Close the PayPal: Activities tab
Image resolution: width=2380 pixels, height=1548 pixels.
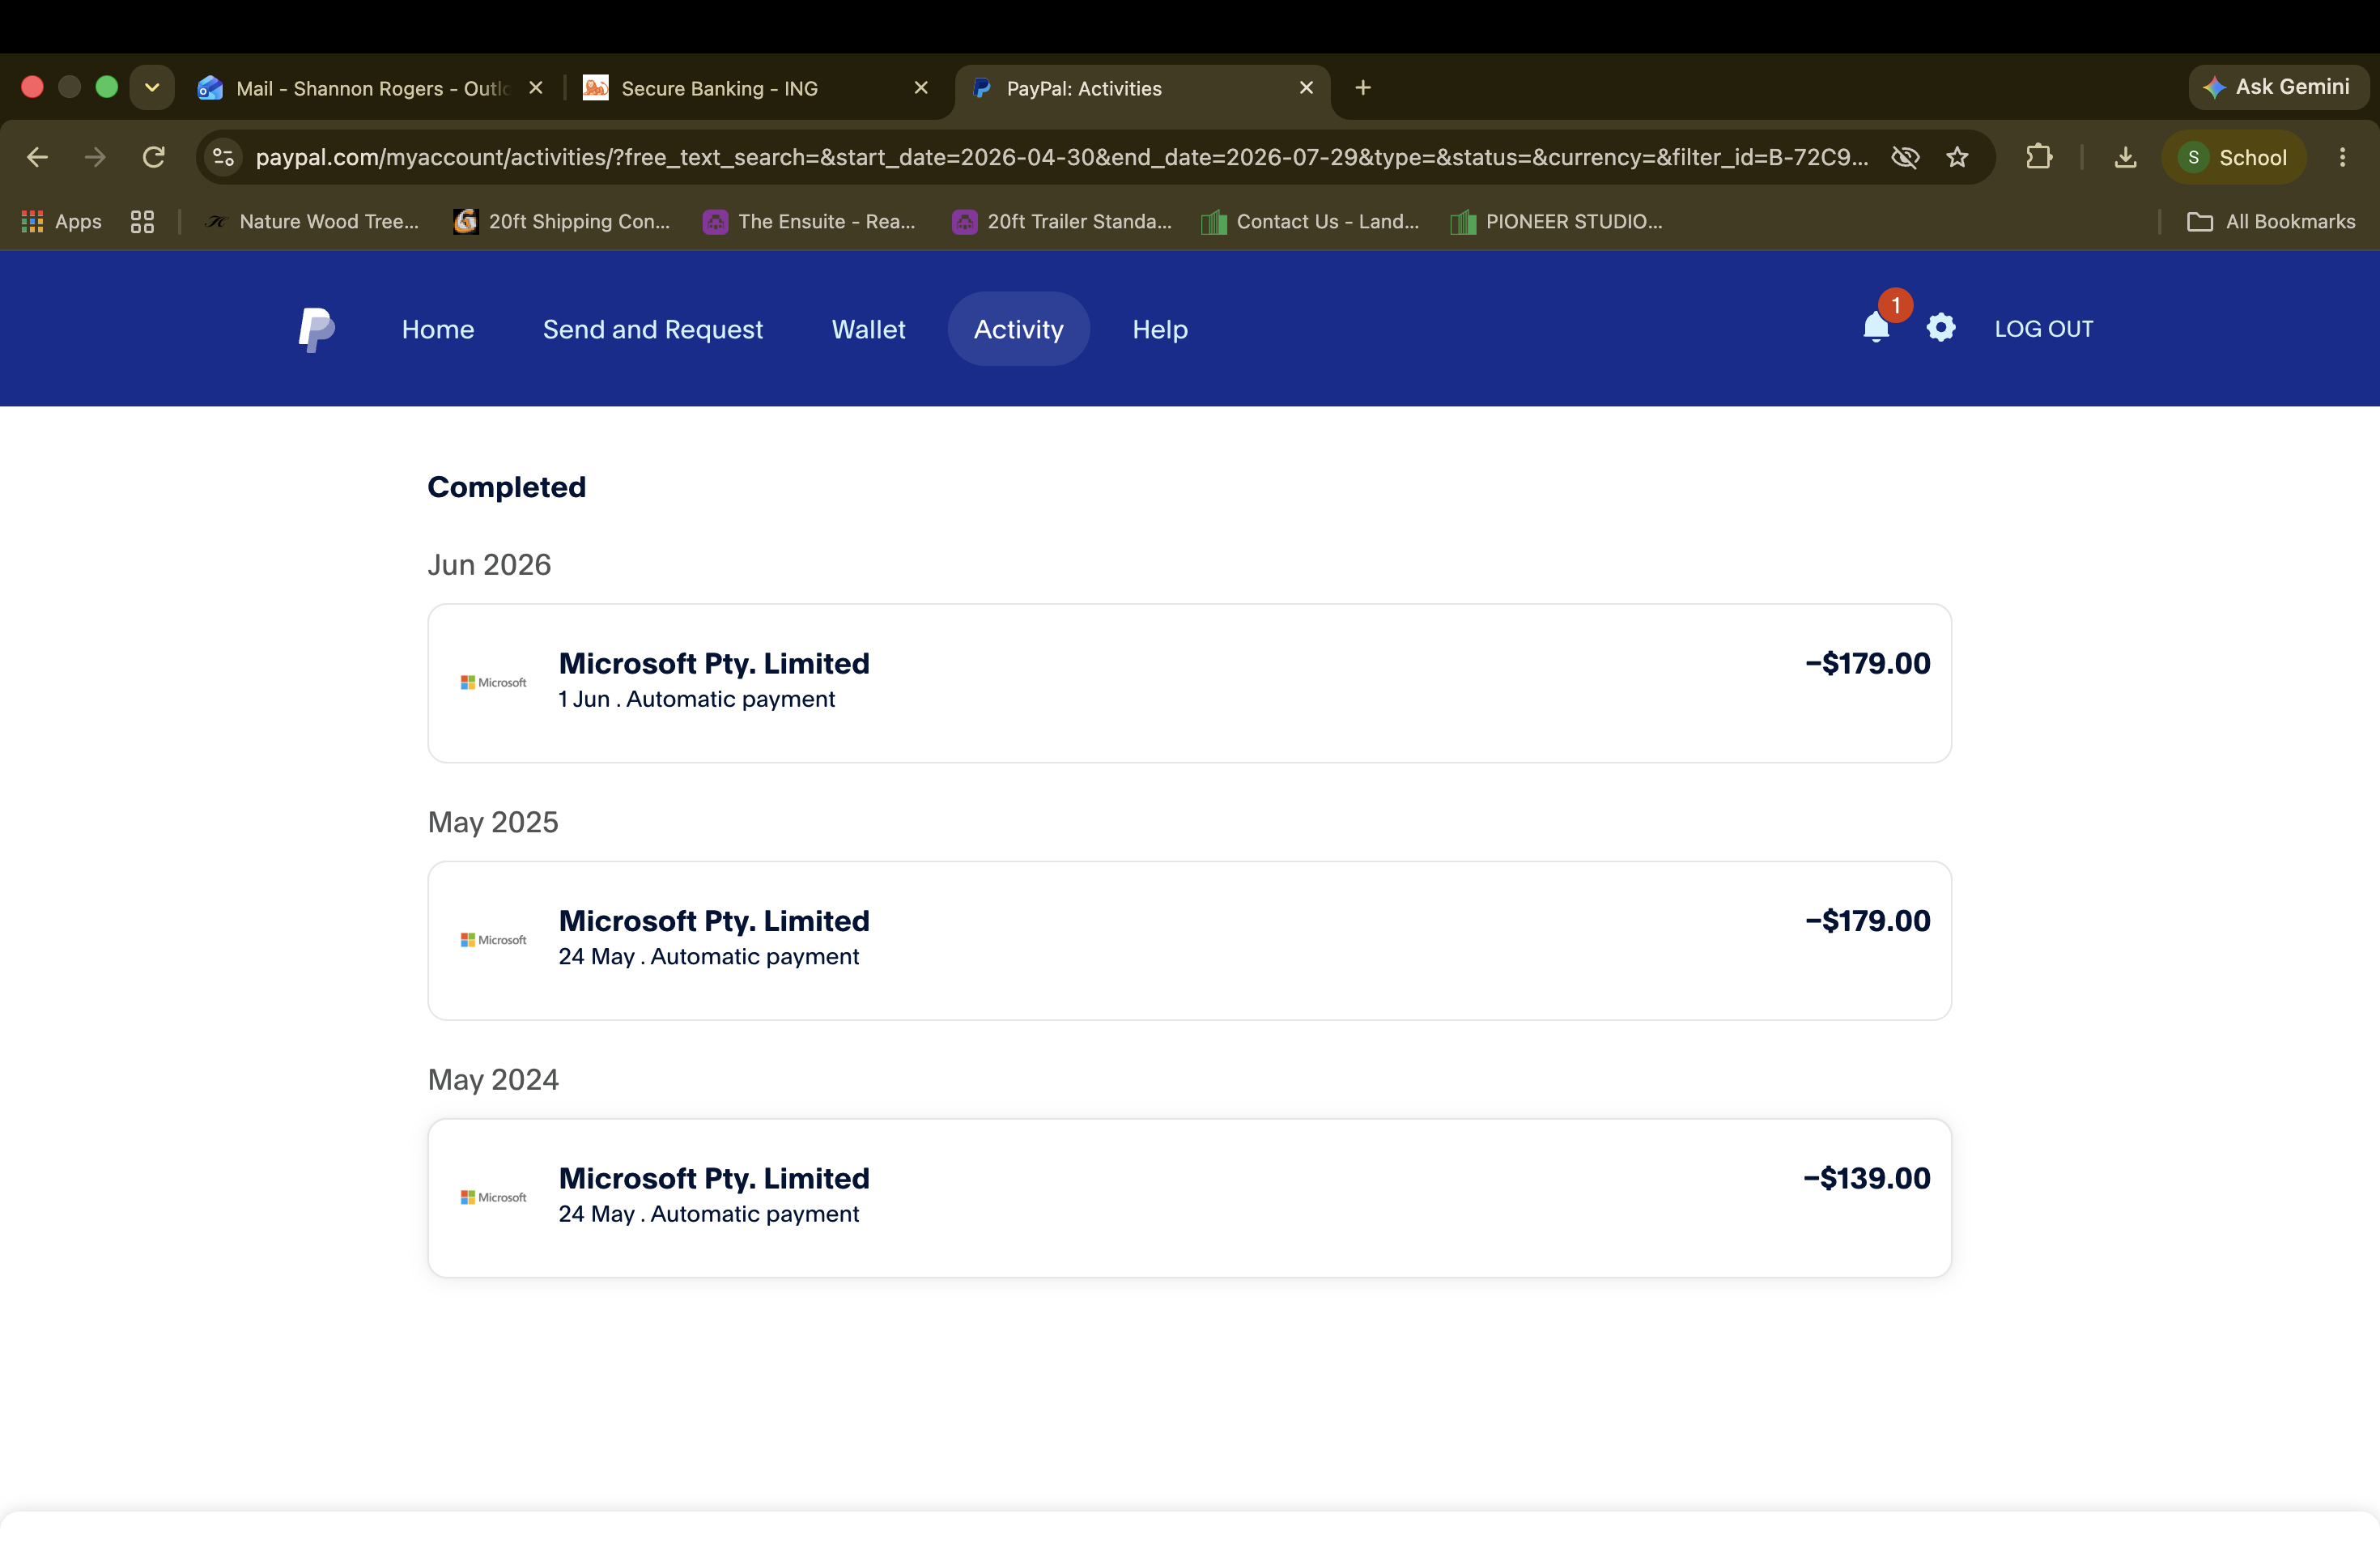tap(1306, 88)
